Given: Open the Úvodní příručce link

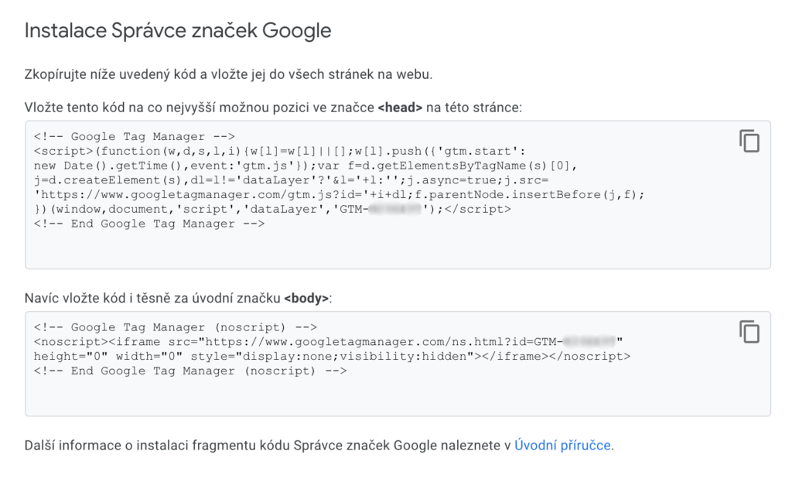Looking at the screenshot, I should (563, 446).
